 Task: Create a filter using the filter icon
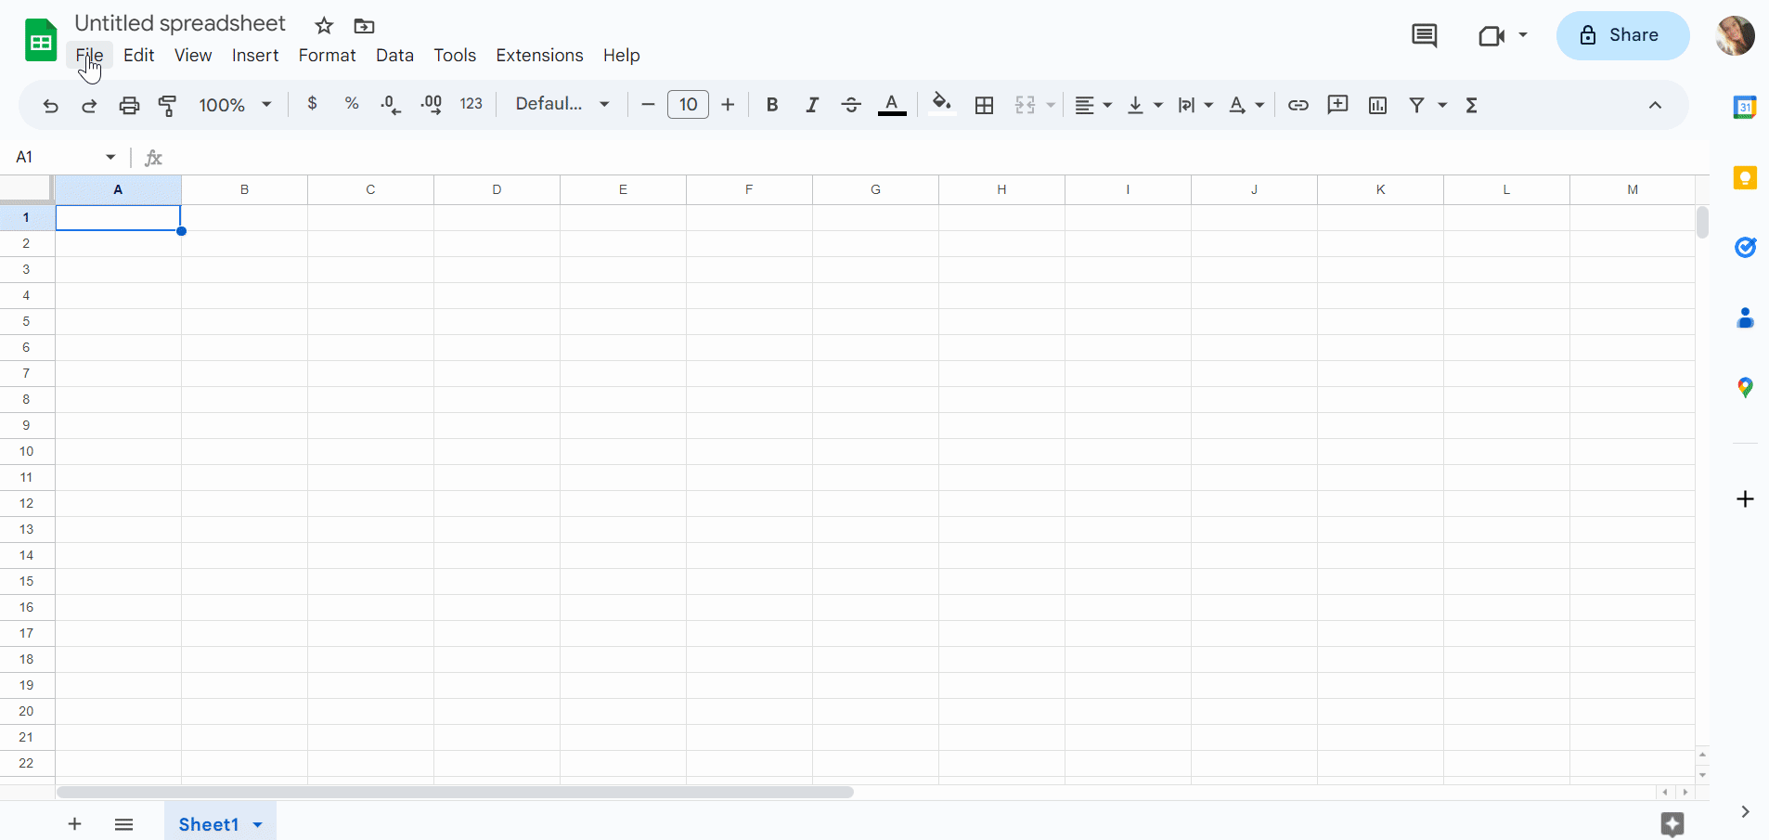point(1418,105)
